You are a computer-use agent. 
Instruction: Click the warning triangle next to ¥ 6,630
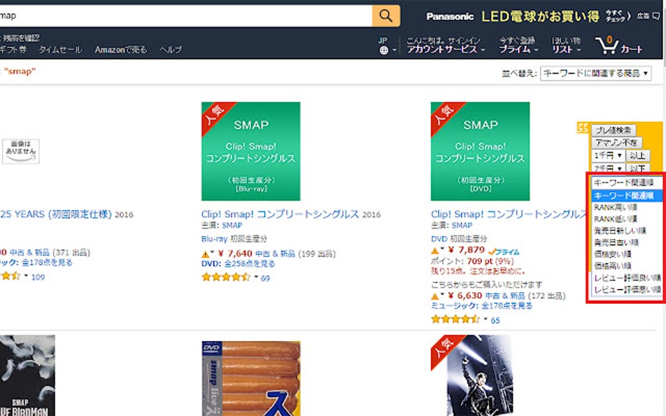tap(435, 296)
